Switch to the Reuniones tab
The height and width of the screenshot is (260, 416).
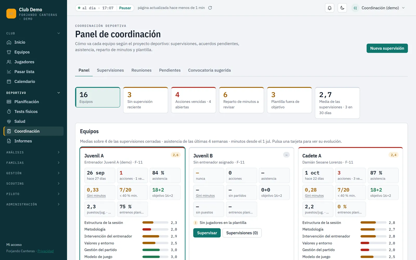click(x=141, y=70)
